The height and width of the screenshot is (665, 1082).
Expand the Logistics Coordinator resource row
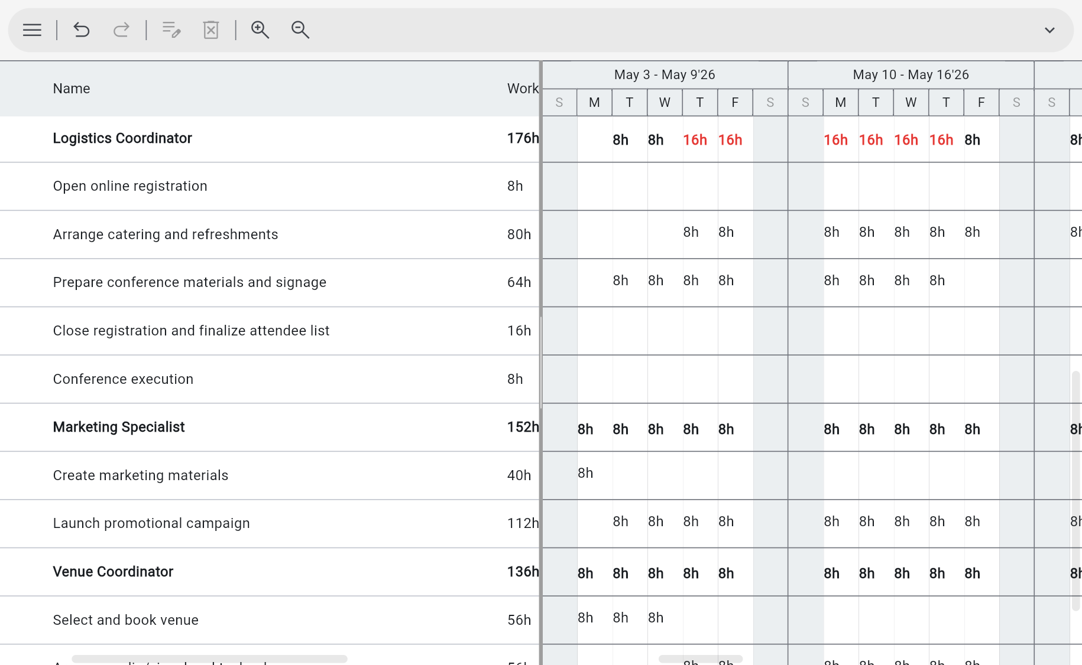tap(122, 138)
